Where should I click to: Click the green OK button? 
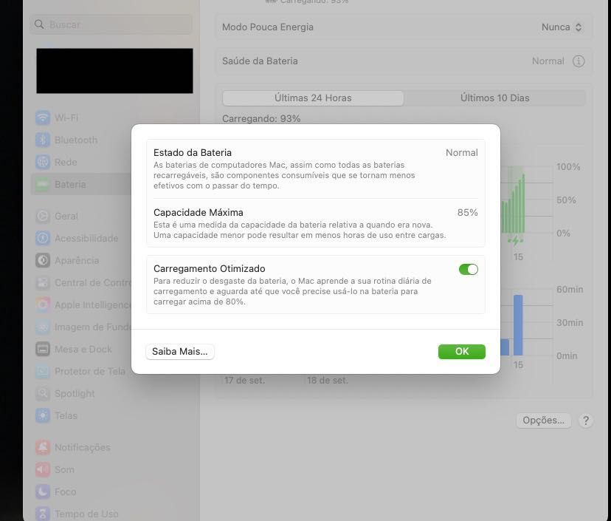pyautogui.click(x=462, y=351)
